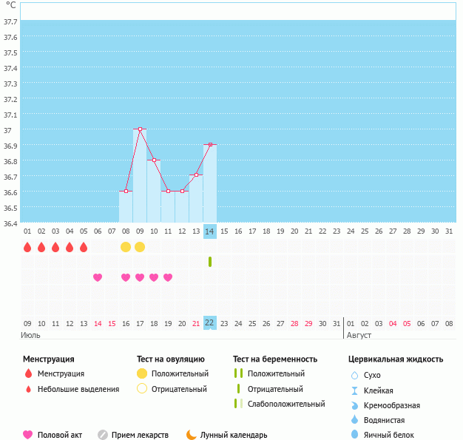Click menstruation drop icon on day 01
Image resolution: width=463 pixels, height=440 pixels.
coord(27,247)
